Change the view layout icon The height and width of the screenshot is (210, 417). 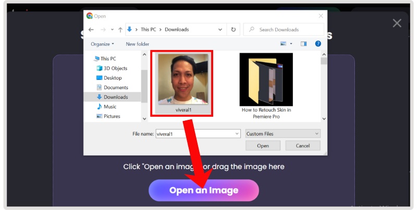283,44
